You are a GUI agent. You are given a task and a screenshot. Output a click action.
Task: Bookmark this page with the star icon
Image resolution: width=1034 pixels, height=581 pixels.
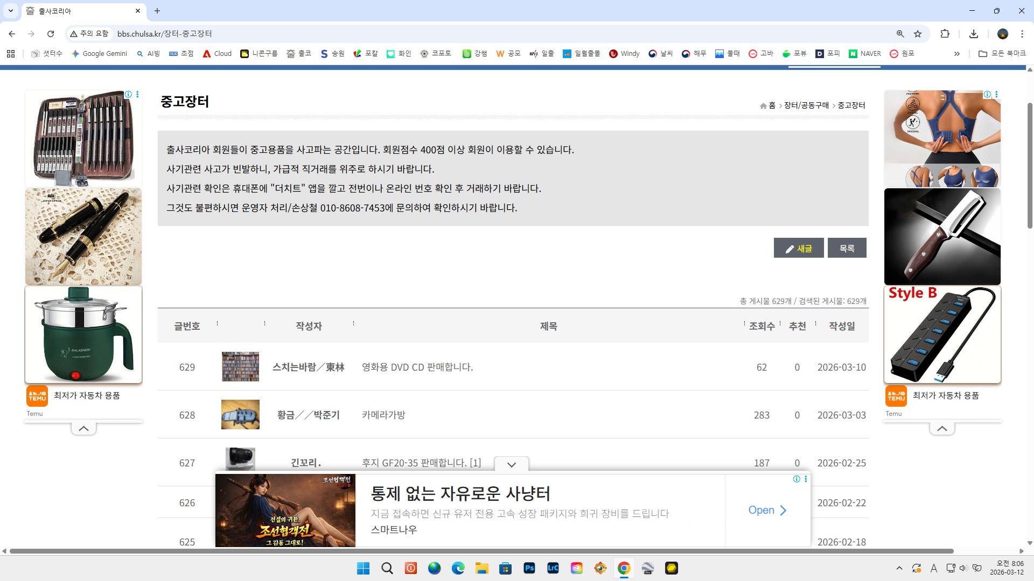coord(918,34)
